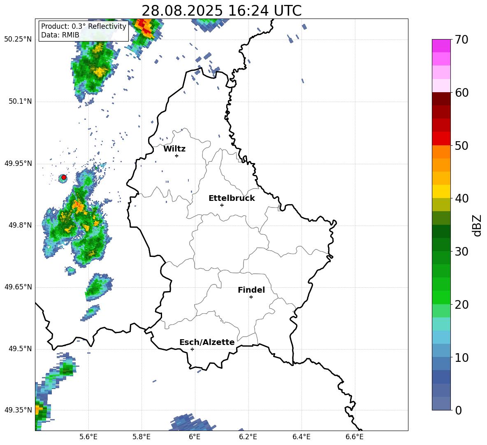Image resolution: width=487 pixels, height=445 pixels.
Task: Pick the bright red 50 dBZ colorbar swatch
Action: (x=441, y=139)
